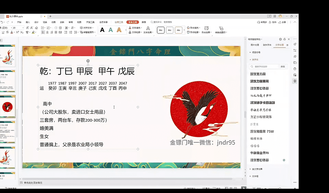Select the black WordArt A style
This screenshot has height=193, width=329.
102,30
